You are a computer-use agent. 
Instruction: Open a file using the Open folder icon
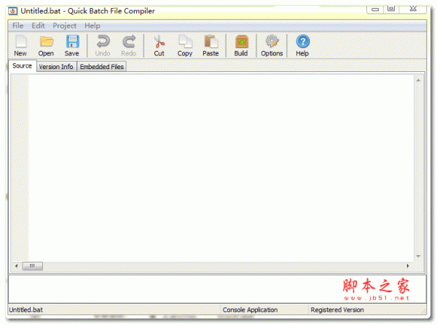(47, 46)
